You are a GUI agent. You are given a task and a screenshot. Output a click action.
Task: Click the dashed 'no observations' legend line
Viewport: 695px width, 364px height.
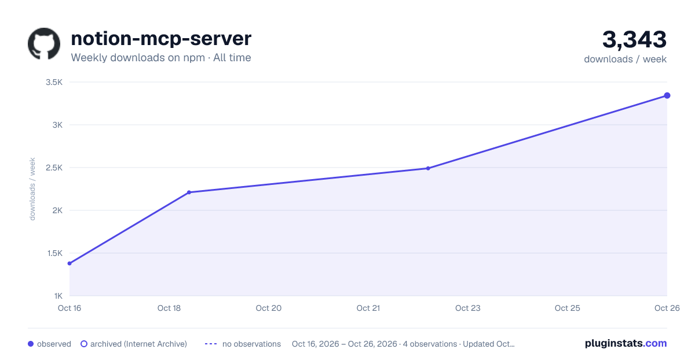(x=211, y=344)
